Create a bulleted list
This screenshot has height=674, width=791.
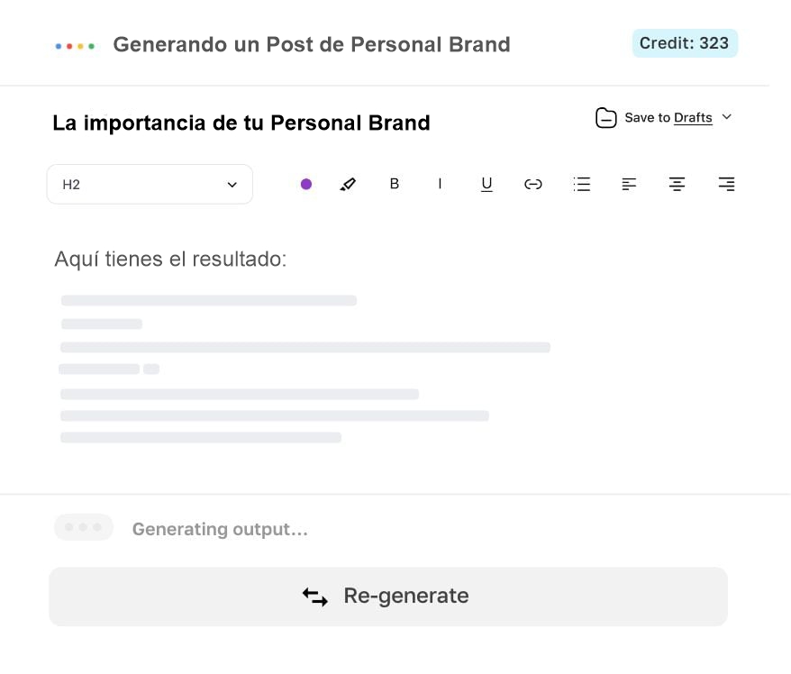[x=581, y=184]
